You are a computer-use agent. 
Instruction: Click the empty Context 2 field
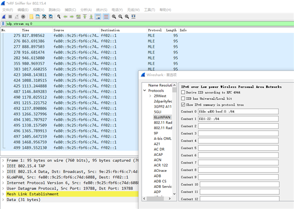(238, 126)
